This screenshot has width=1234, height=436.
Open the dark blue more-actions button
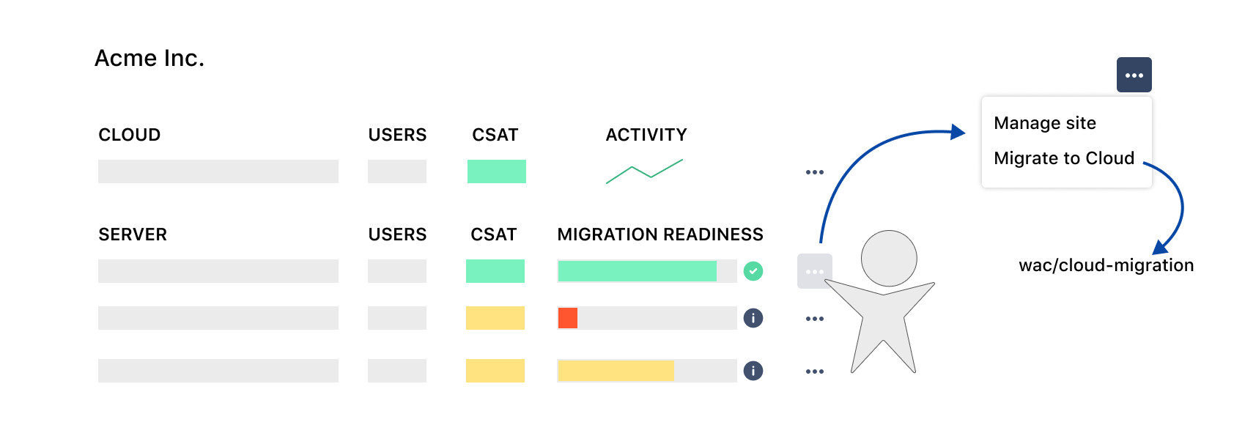1134,75
